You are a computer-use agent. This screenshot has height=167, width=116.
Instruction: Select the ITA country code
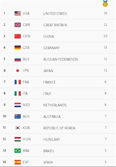25,94
